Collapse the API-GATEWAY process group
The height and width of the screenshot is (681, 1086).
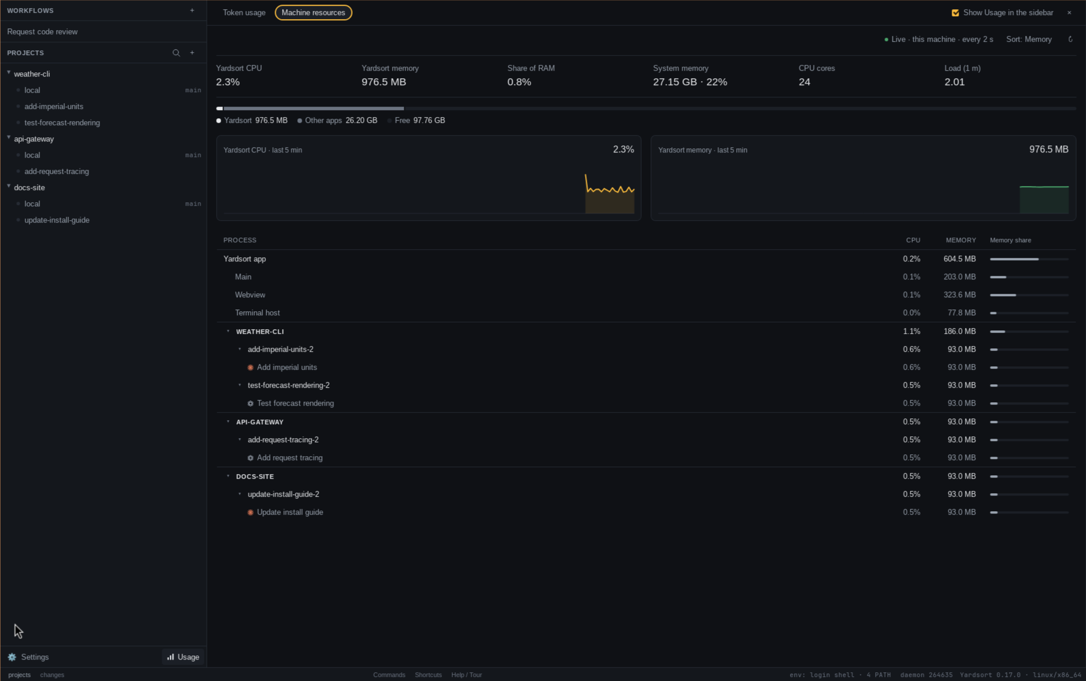tap(228, 422)
